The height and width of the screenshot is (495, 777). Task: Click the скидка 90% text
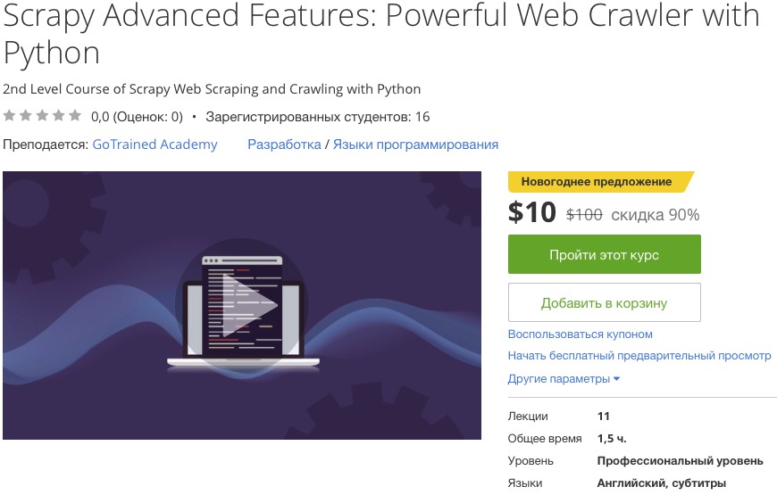[x=656, y=215]
